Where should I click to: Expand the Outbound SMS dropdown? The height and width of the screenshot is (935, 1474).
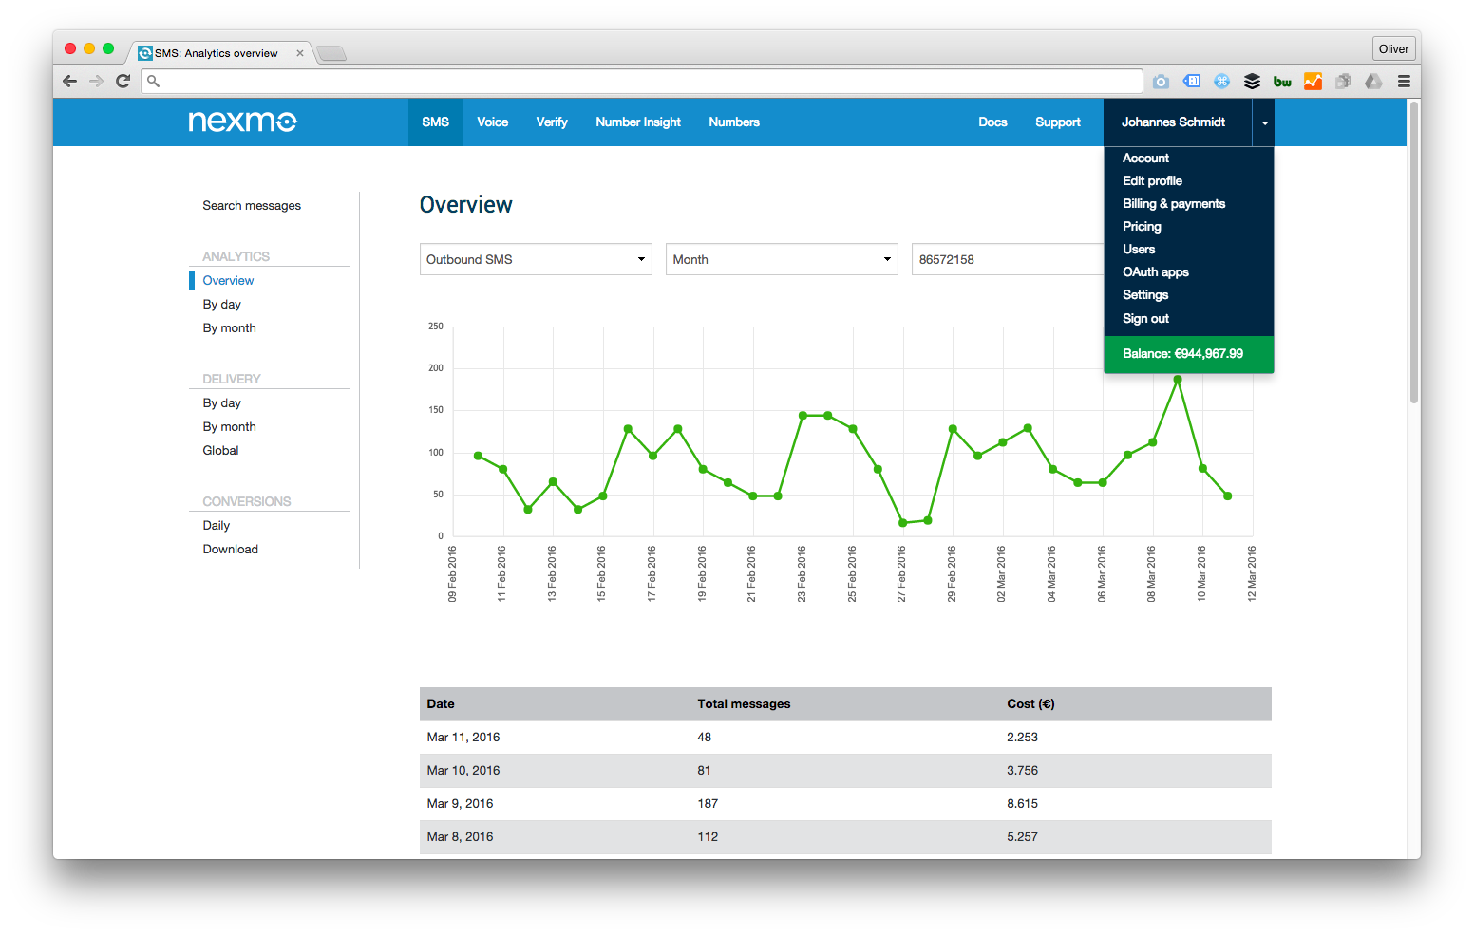[536, 259]
